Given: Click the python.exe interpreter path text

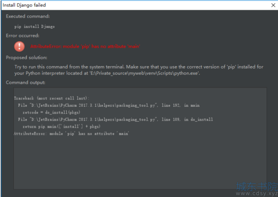Looking at the screenshot, I should pos(144,73).
